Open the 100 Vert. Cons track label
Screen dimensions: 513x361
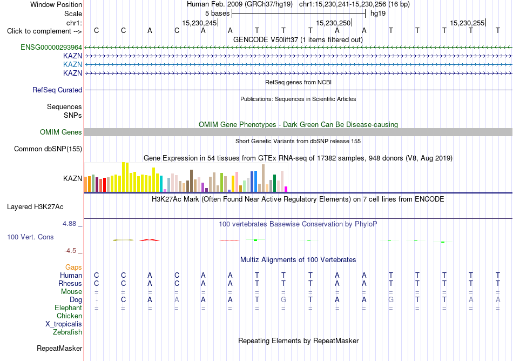pos(30,237)
